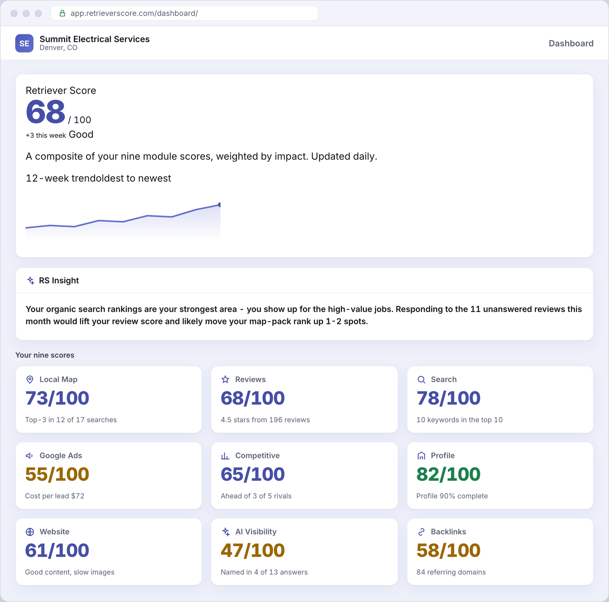Click the newest point on trend chart

(x=220, y=205)
